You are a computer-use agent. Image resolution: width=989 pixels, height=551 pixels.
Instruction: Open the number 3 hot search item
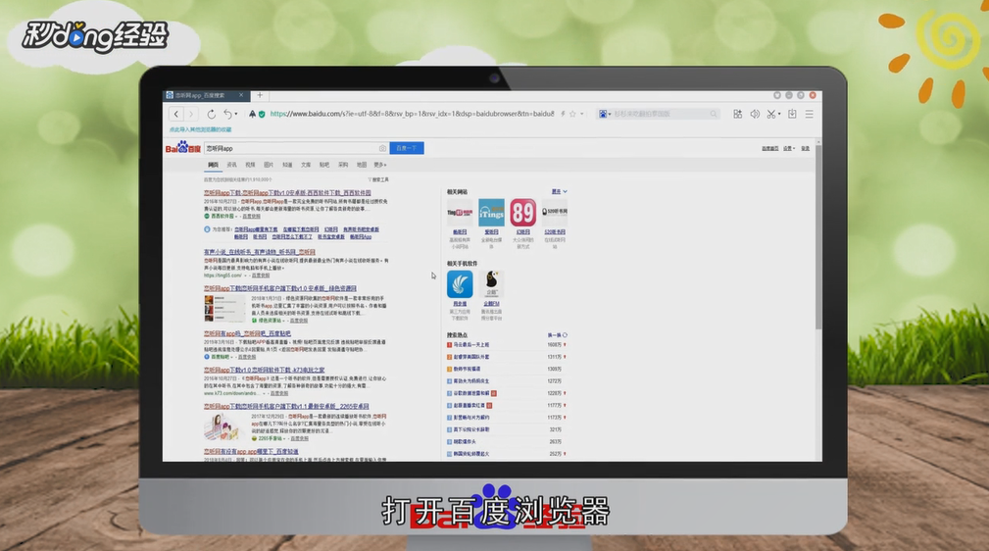[467, 370]
